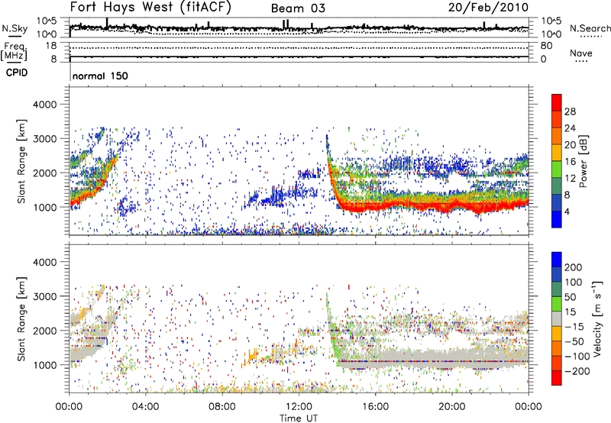611x423 pixels.
Task: Click 'Slant Range [km]' label of power panel
Action: tap(21, 161)
